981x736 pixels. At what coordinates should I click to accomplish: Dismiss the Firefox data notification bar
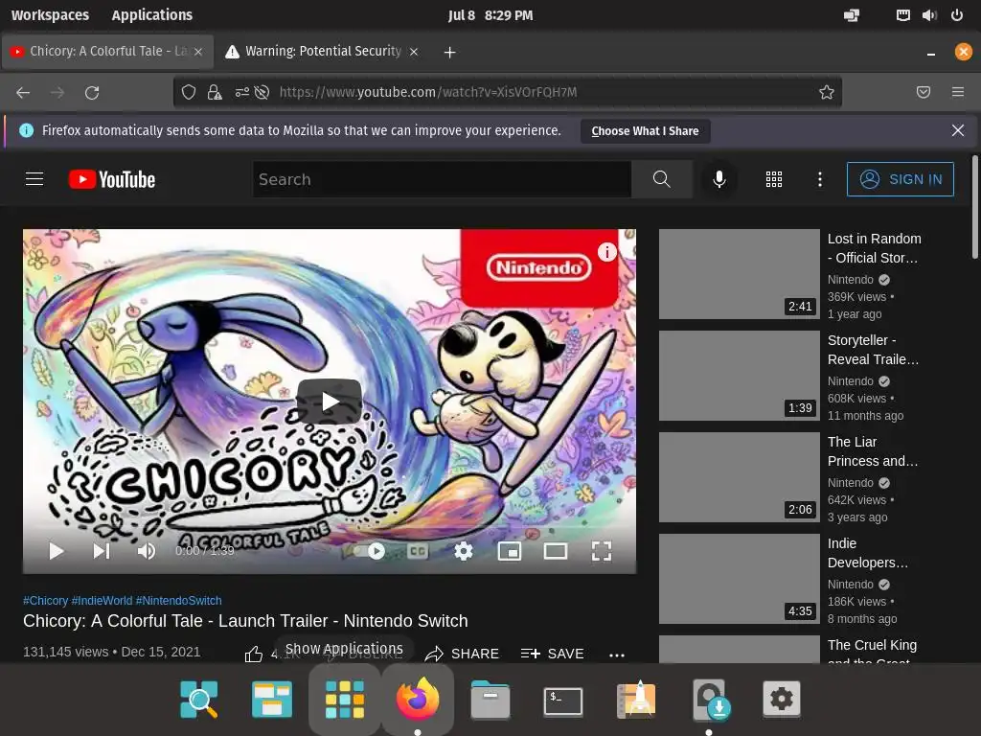(x=957, y=130)
